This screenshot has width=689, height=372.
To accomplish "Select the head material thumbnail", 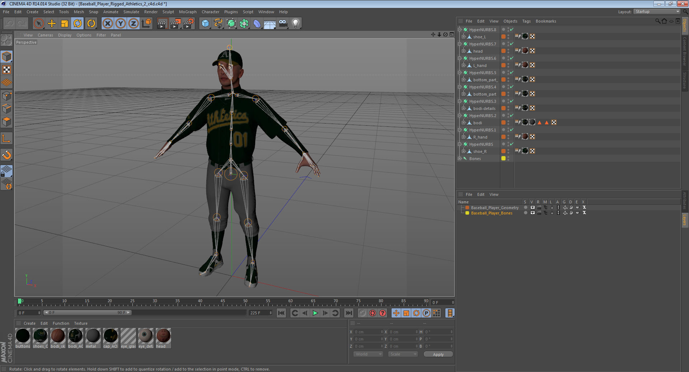I will coord(163,338).
